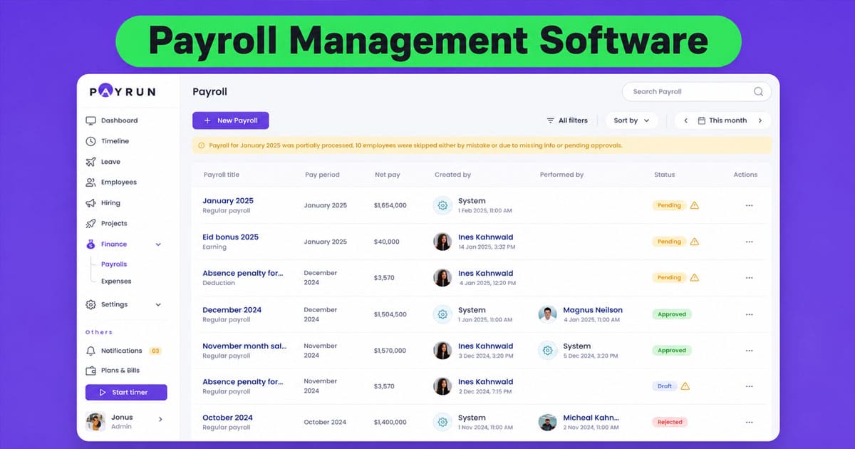Click Approved badge in December 2024 row
The height and width of the screenshot is (449, 855).
[672, 314]
